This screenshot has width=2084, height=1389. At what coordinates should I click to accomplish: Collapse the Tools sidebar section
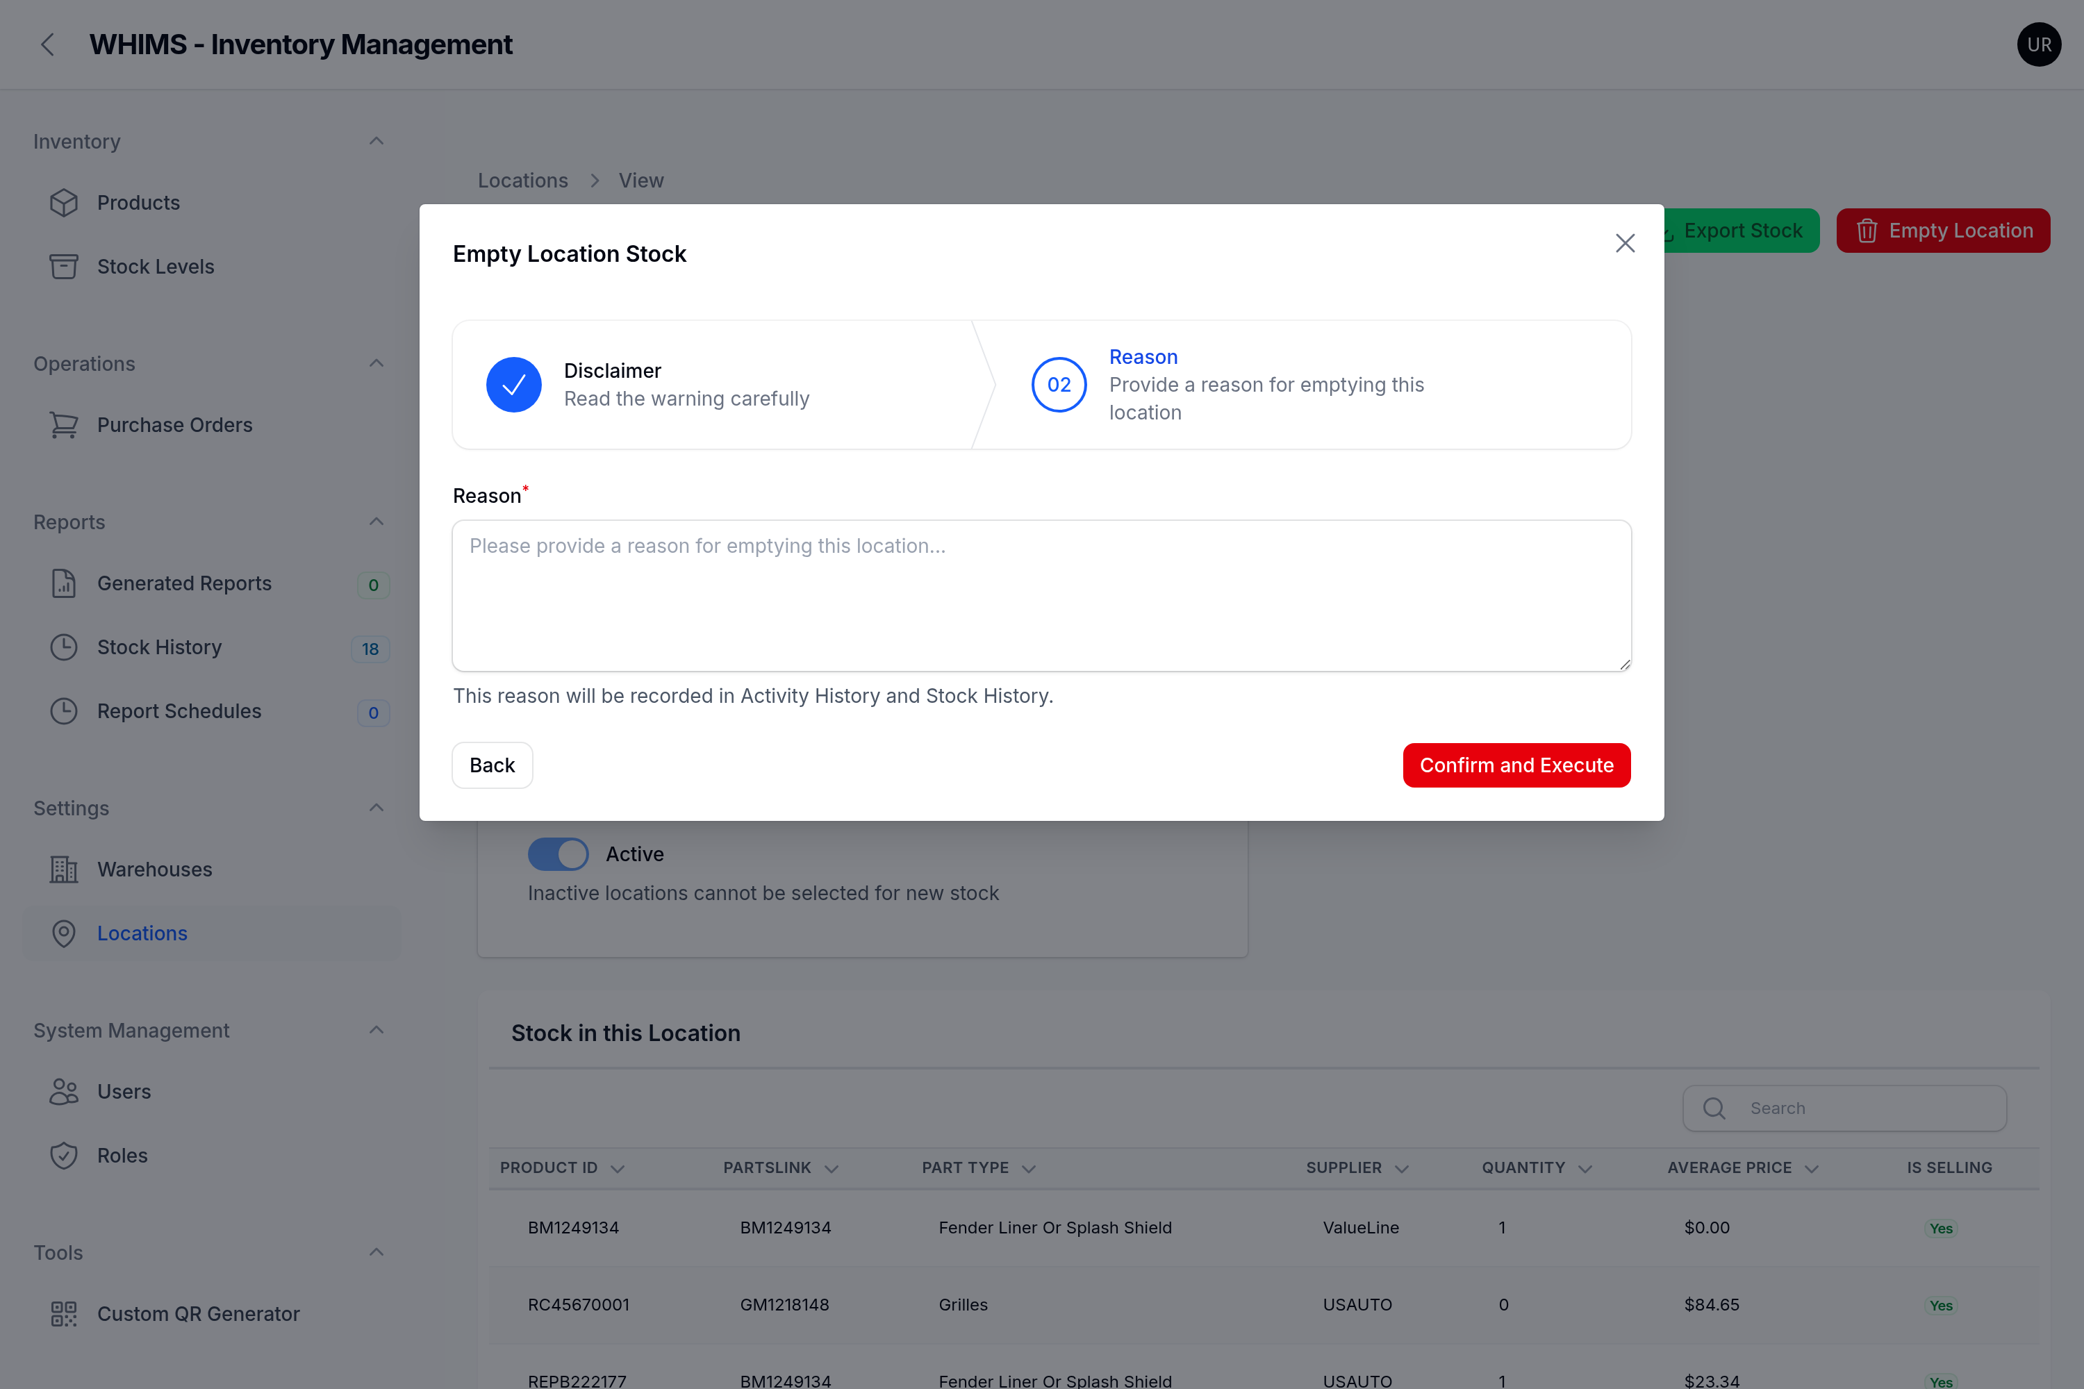[376, 1253]
